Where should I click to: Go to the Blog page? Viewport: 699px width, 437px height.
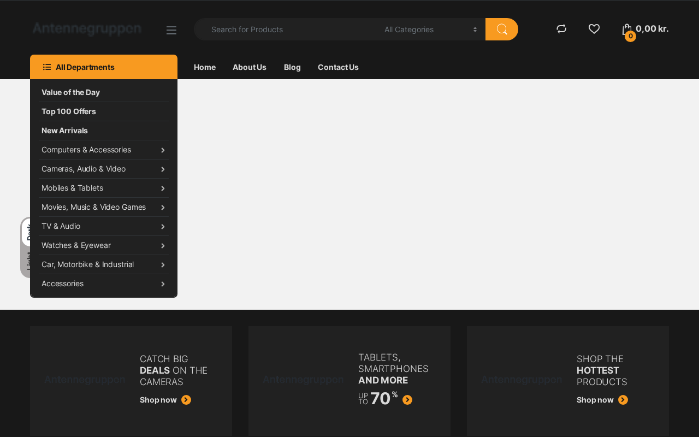[x=292, y=67]
